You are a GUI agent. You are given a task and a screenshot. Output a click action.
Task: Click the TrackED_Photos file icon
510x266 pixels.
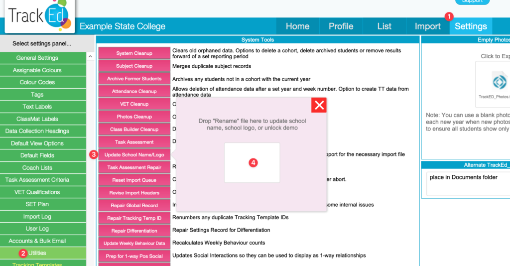(493, 82)
